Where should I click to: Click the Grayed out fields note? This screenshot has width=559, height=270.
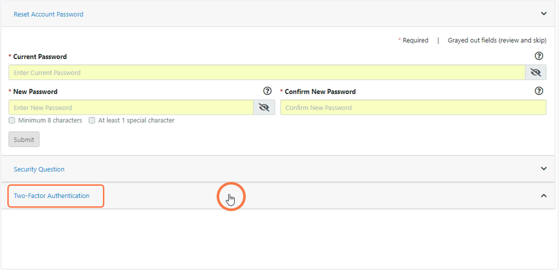tap(497, 40)
